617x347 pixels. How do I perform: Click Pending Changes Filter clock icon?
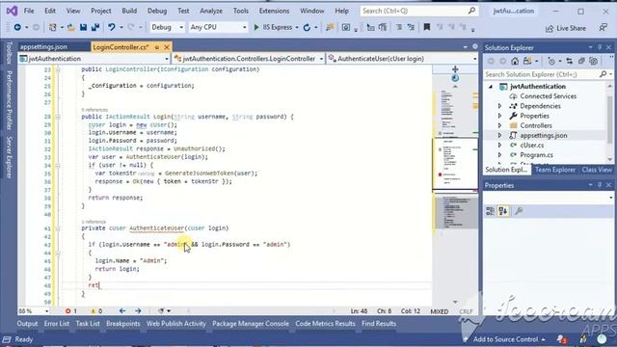(551, 61)
